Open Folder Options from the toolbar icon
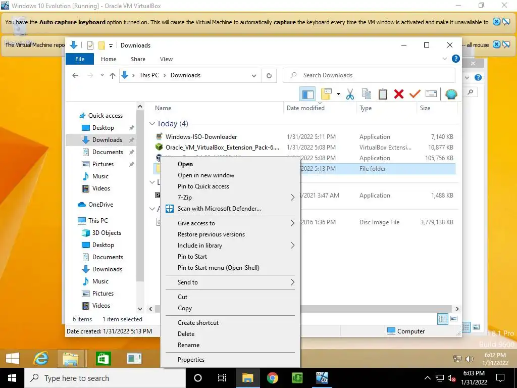The width and height of the screenshot is (517, 388). (x=326, y=94)
